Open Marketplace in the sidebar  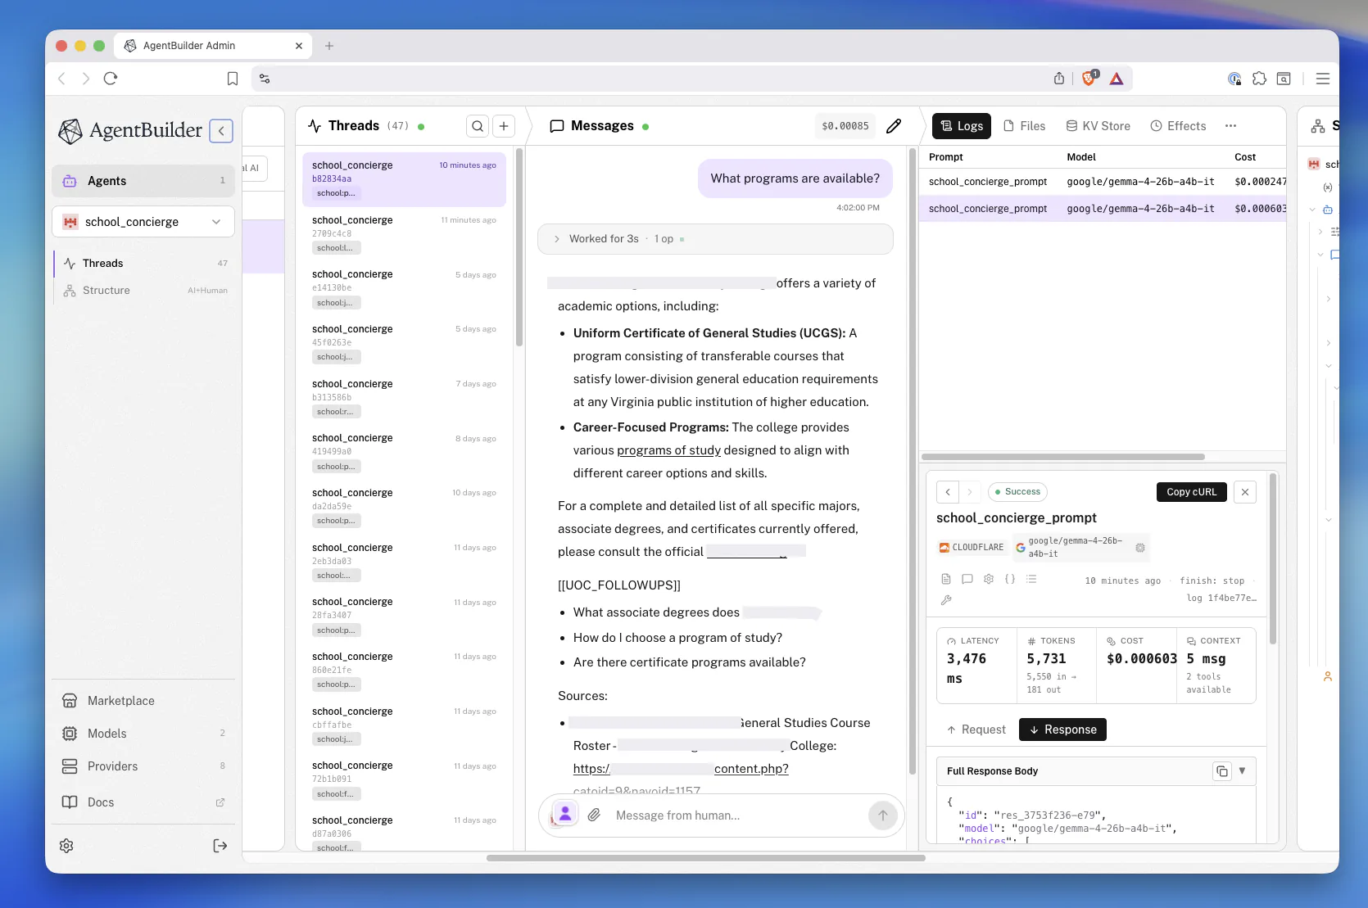pyautogui.click(x=143, y=701)
